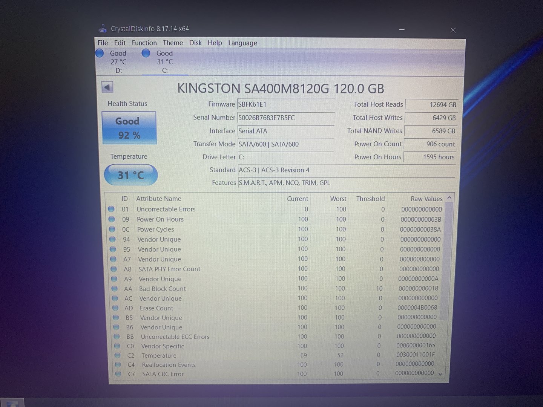The image size is (543, 407).
Task: Click the Good 92 % health status button
Action: (x=129, y=128)
